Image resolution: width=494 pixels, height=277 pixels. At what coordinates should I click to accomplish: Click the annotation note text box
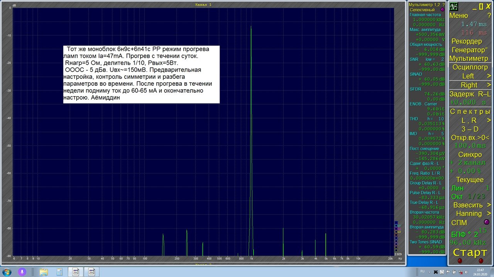141,75
